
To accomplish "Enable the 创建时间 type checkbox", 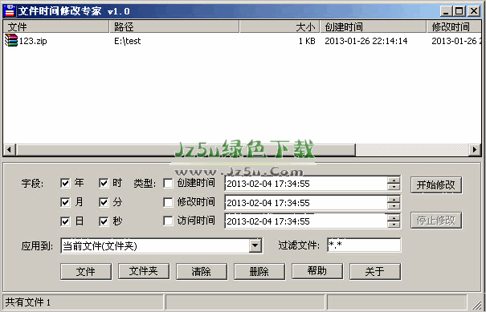I will [x=168, y=183].
